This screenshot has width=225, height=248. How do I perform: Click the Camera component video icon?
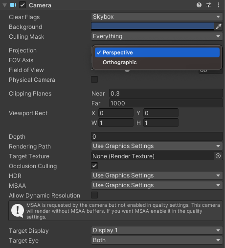[x=13, y=5]
